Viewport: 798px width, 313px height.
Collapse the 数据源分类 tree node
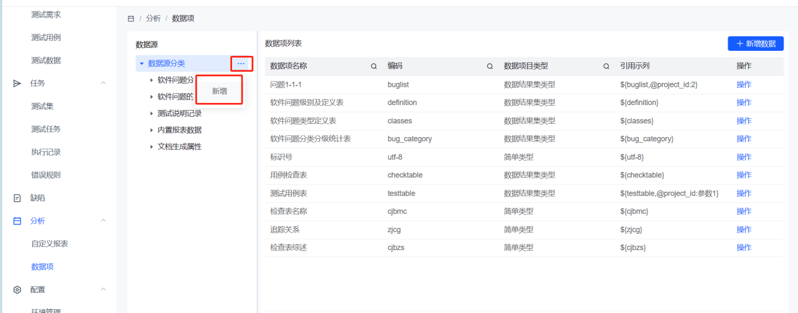[x=142, y=63]
